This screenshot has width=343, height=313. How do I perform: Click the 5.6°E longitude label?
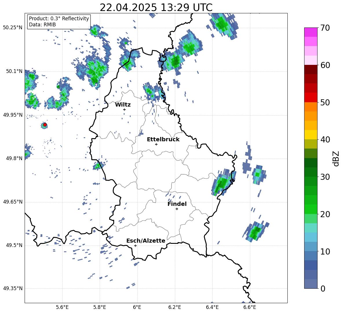point(62,307)
